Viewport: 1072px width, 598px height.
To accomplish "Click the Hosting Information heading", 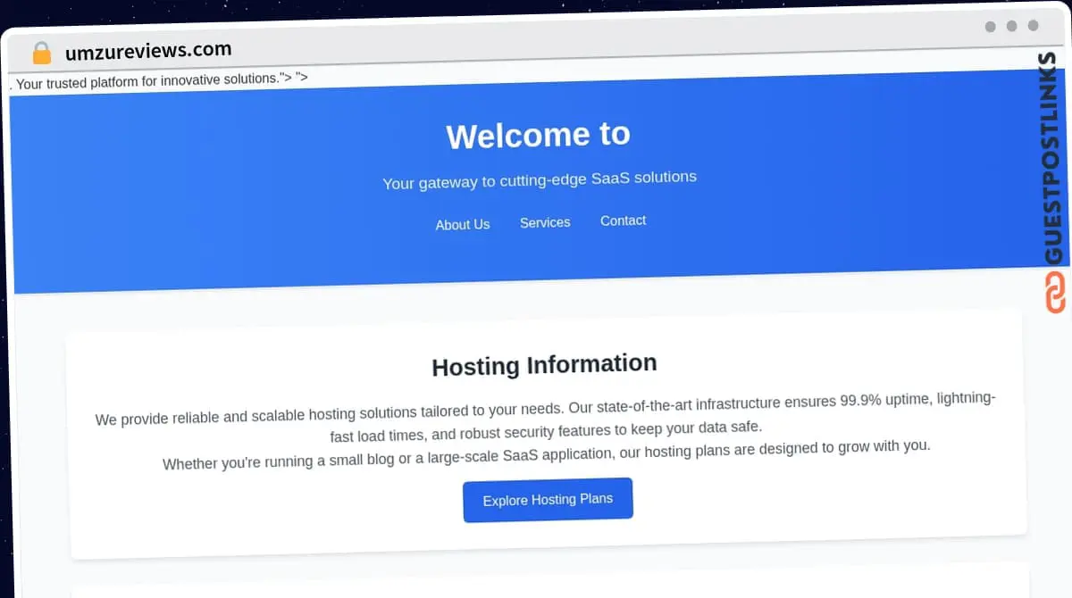I will point(544,365).
